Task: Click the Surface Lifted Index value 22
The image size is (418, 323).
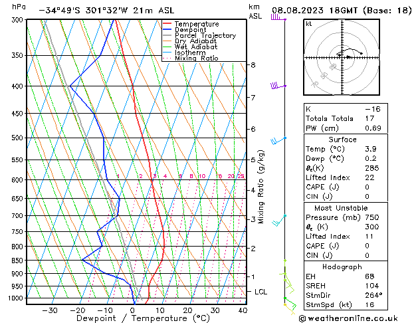Action: [x=369, y=177]
